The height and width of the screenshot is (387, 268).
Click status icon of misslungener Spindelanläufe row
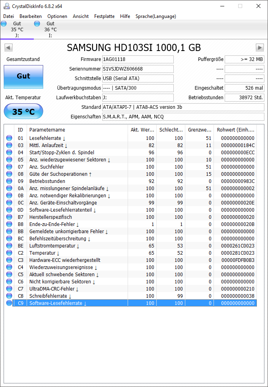pos(9,188)
